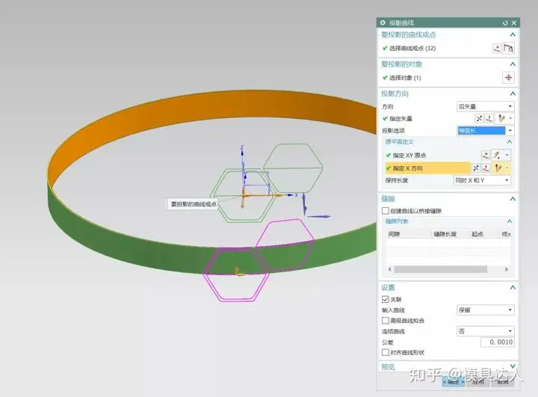538x397 pixels.
Task: Collapse the 缝隙列表 subsection
Action: [x=510, y=221]
